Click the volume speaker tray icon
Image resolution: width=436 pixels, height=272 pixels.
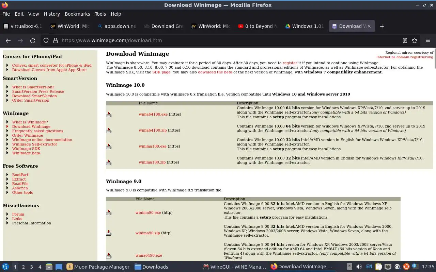359,267
